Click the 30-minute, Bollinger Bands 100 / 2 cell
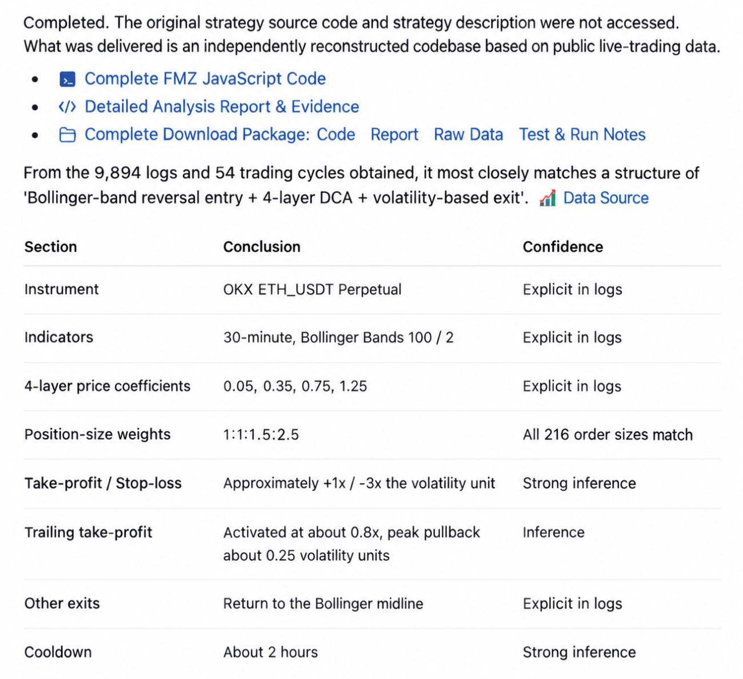The width and height of the screenshot is (743, 679). 338,338
